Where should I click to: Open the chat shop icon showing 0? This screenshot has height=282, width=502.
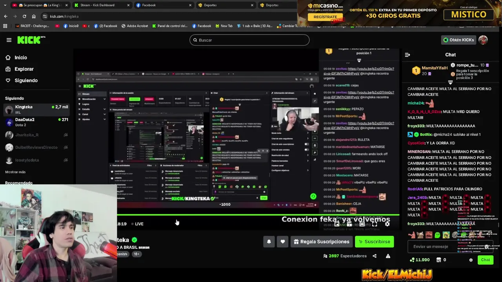click(x=441, y=260)
